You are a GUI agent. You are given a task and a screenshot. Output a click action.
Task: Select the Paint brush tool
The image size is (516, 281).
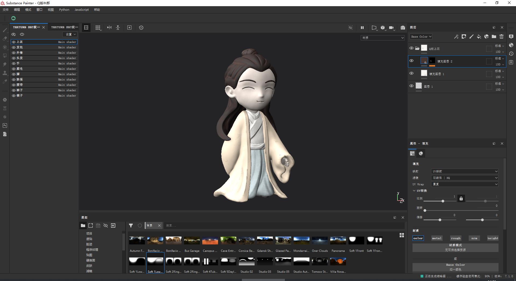click(x=5, y=30)
